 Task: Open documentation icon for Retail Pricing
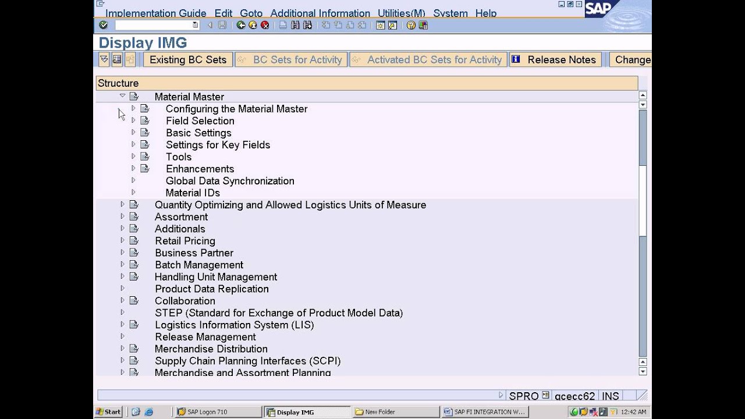[x=134, y=240]
